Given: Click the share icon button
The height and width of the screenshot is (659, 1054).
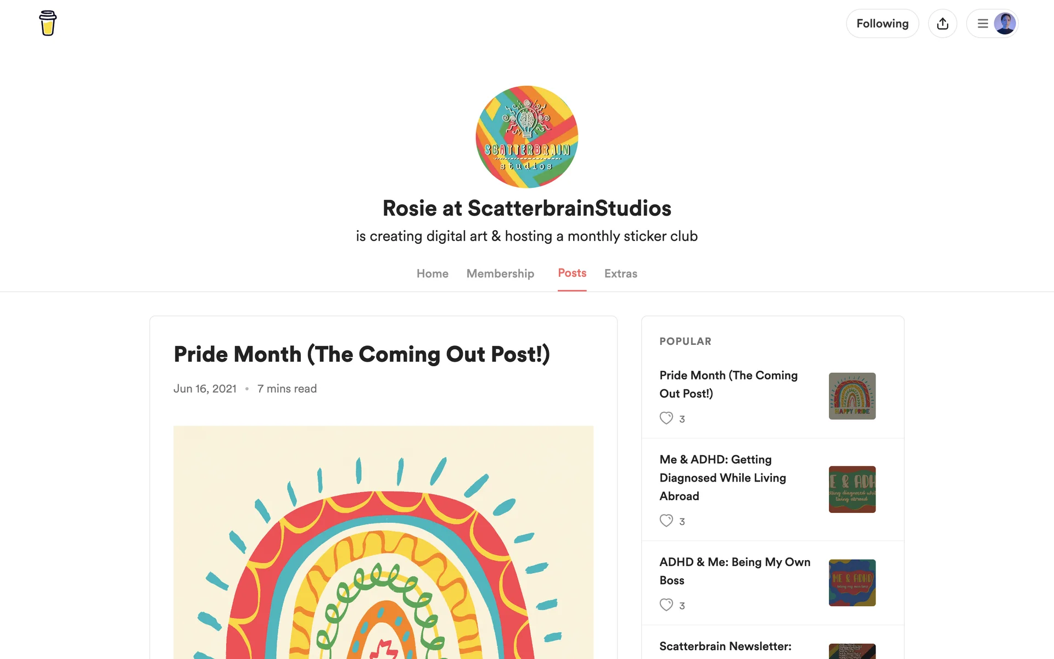Looking at the screenshot, I should click(x=943, y=24).
